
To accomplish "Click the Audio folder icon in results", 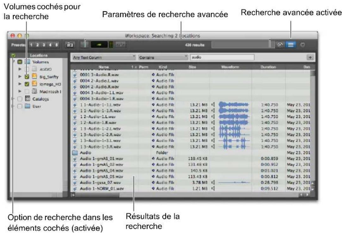I will coord(75,153).
